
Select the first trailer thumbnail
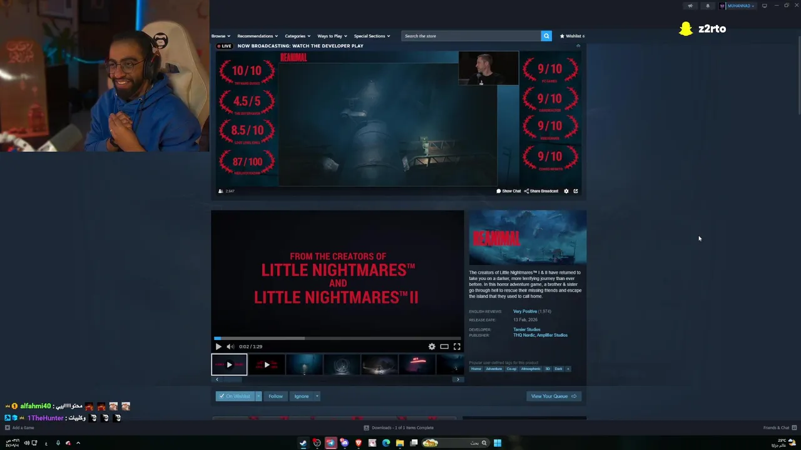click(229, 365)
